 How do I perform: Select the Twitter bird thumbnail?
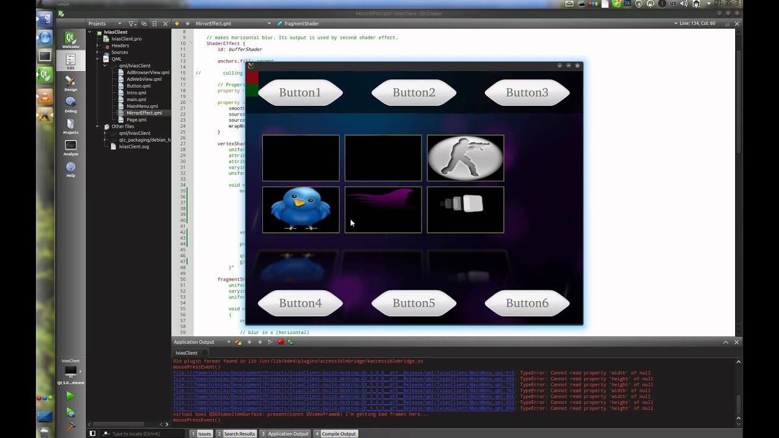point(301,210)
